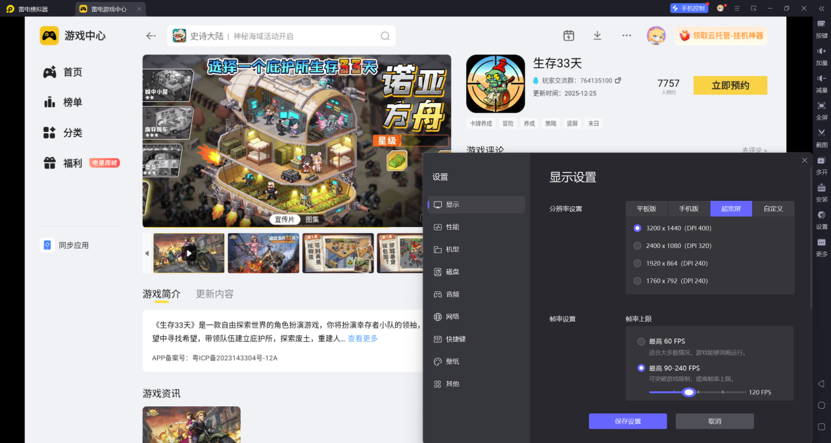Screen dimensions: 831x443
Task: Open 机型 settings section
Action: [477, 249]
